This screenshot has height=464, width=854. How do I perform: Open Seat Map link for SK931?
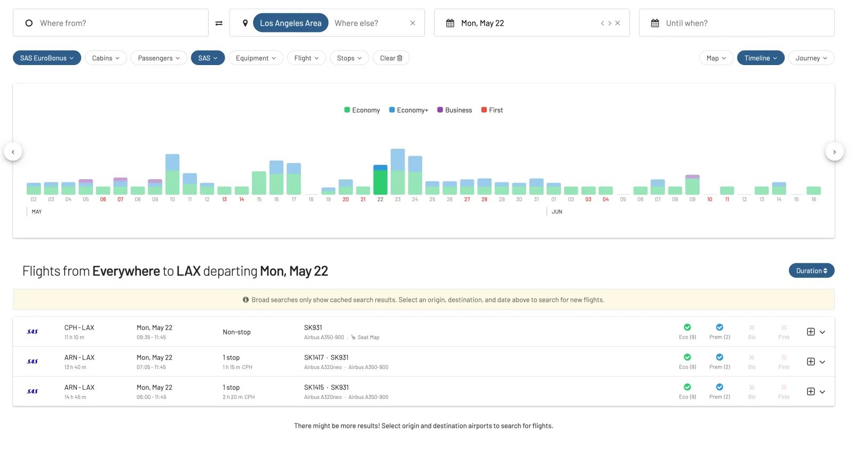(366, 338)
